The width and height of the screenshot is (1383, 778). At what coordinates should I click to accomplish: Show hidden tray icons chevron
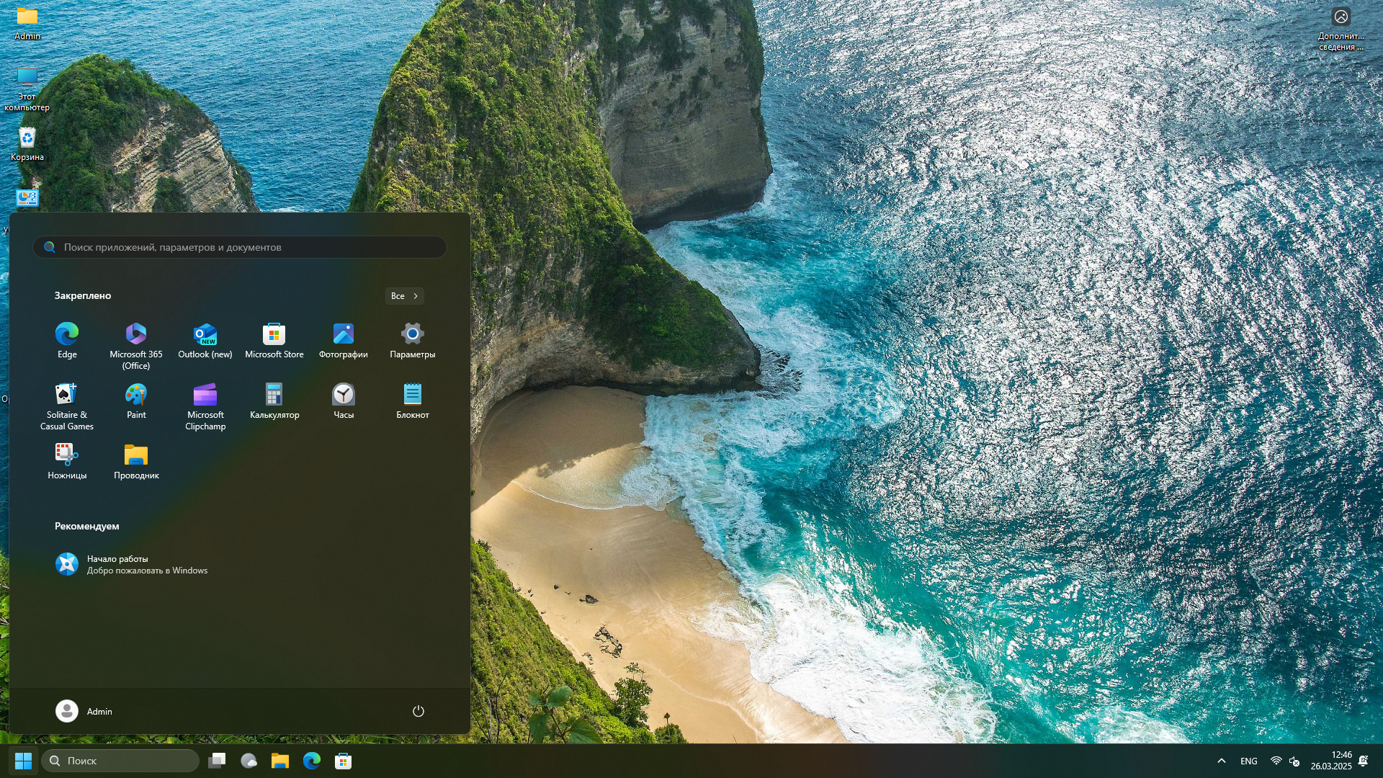tap(1221, 761)
